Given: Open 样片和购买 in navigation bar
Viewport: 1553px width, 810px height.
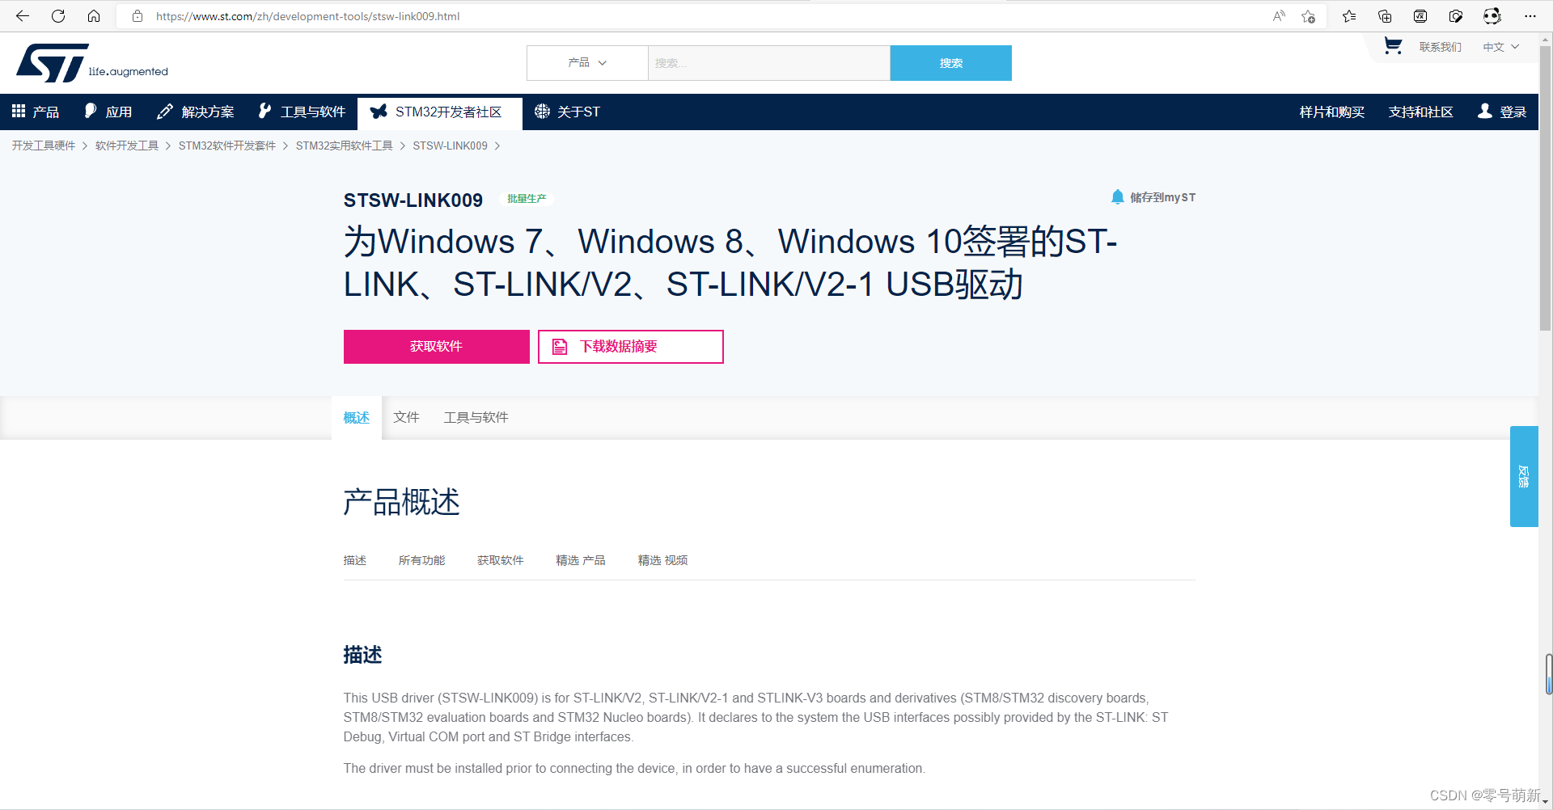Looking at the screenshot, I should coord(1332,112).
